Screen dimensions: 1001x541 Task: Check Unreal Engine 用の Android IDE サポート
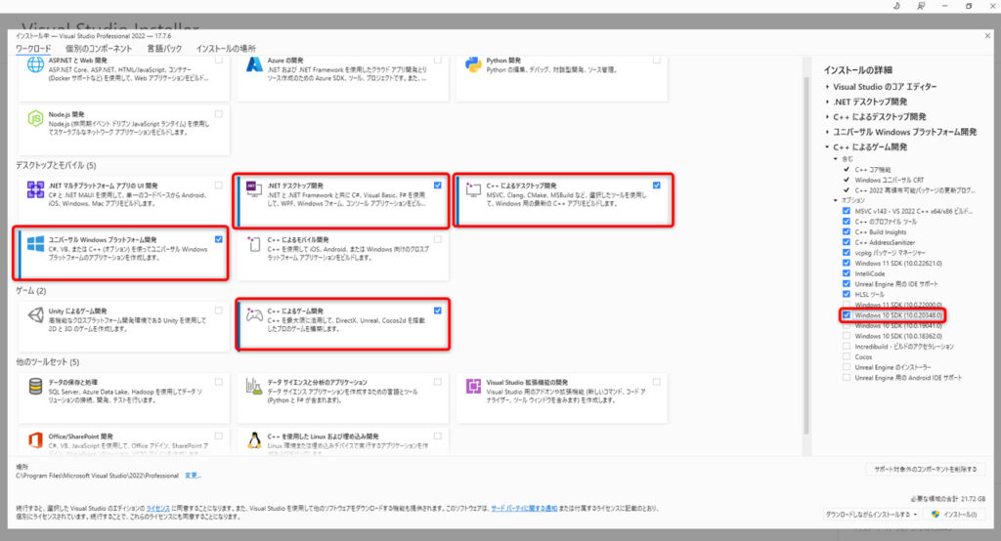(x=847, y=378)
